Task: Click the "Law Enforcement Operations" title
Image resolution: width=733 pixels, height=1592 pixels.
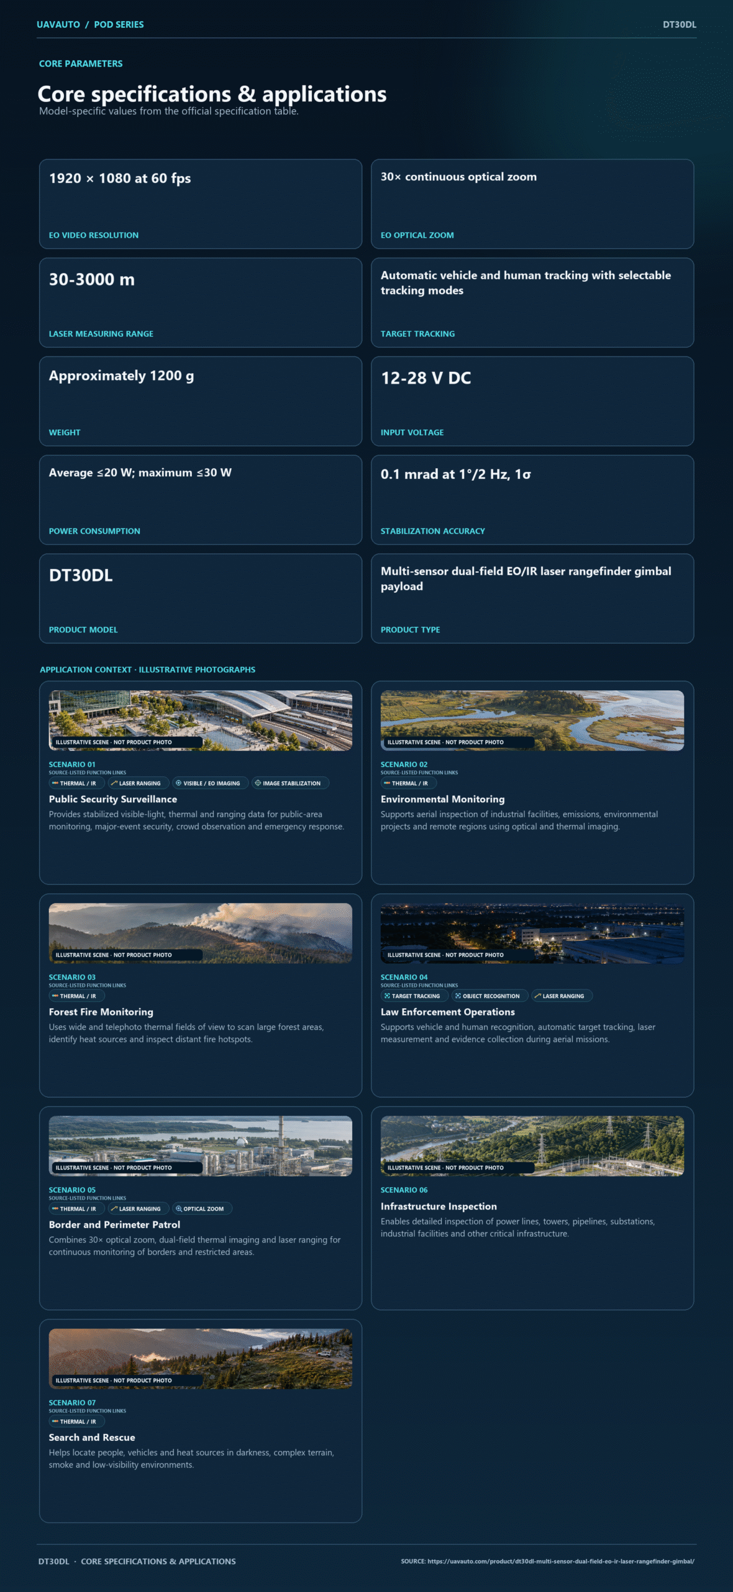Action: point(448,1012)
